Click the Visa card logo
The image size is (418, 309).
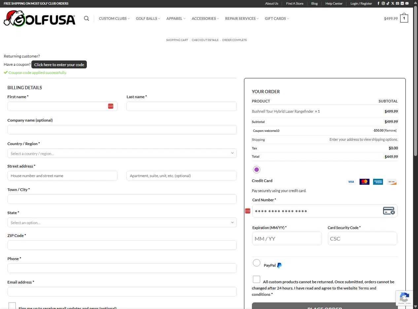coord(351,182)
